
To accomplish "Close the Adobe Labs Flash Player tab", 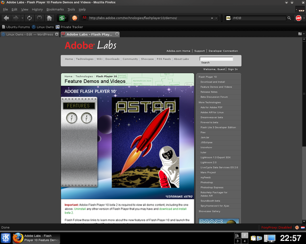I will point(117,34).
